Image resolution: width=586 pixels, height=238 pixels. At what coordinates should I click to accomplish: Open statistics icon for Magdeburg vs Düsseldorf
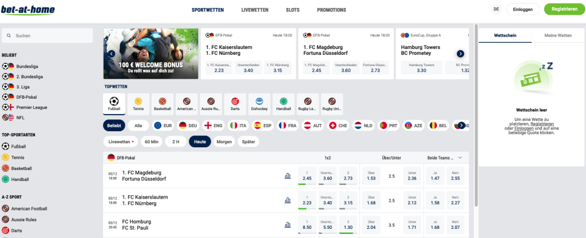coord(287,176)
